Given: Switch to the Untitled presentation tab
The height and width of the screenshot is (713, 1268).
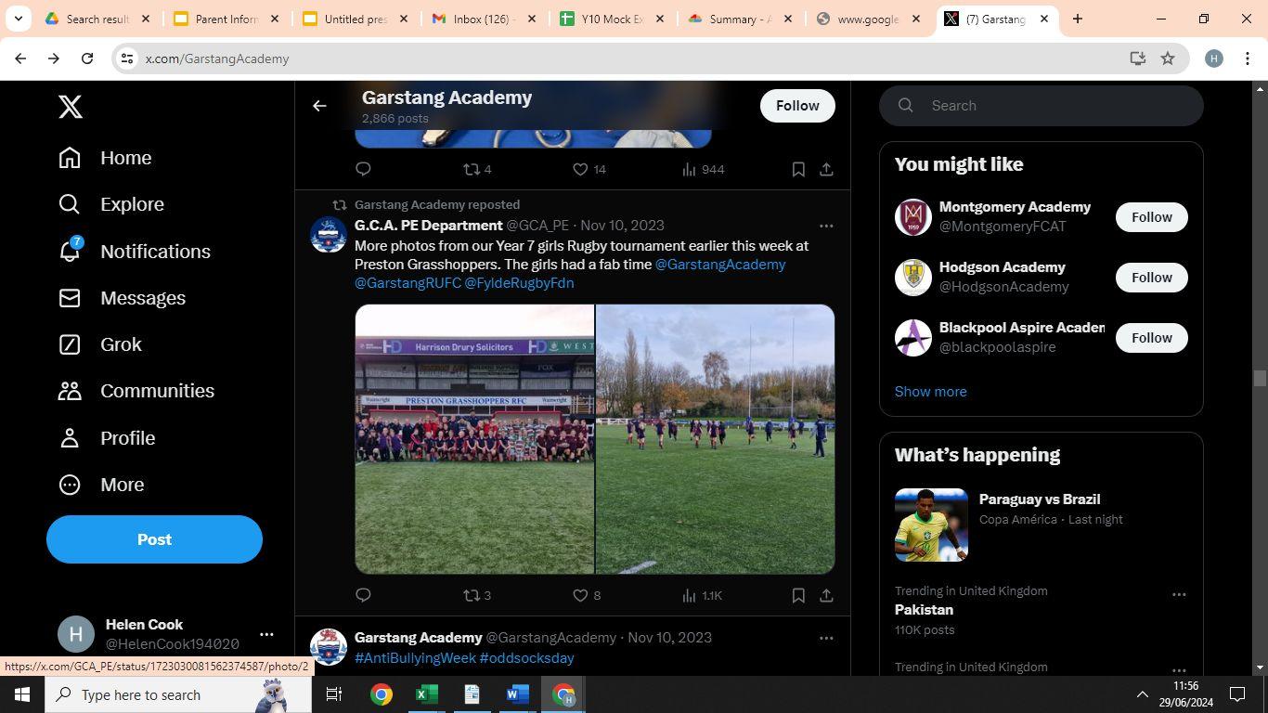Looking at the screenshot, I should tap(356, 19).
